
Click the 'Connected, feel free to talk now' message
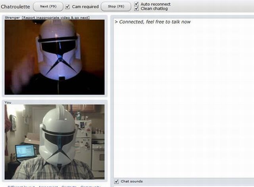point(152,22)
